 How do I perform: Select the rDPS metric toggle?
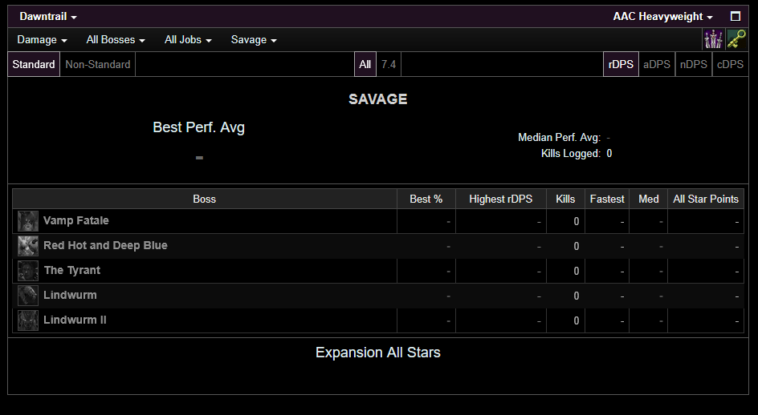(621, 64)
